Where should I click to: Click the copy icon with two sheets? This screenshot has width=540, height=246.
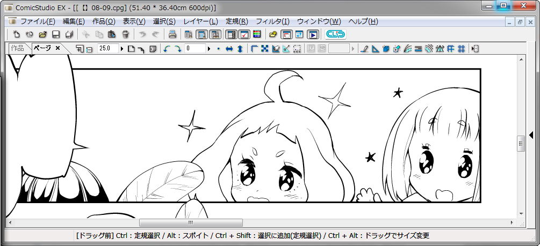pos(99,34)
